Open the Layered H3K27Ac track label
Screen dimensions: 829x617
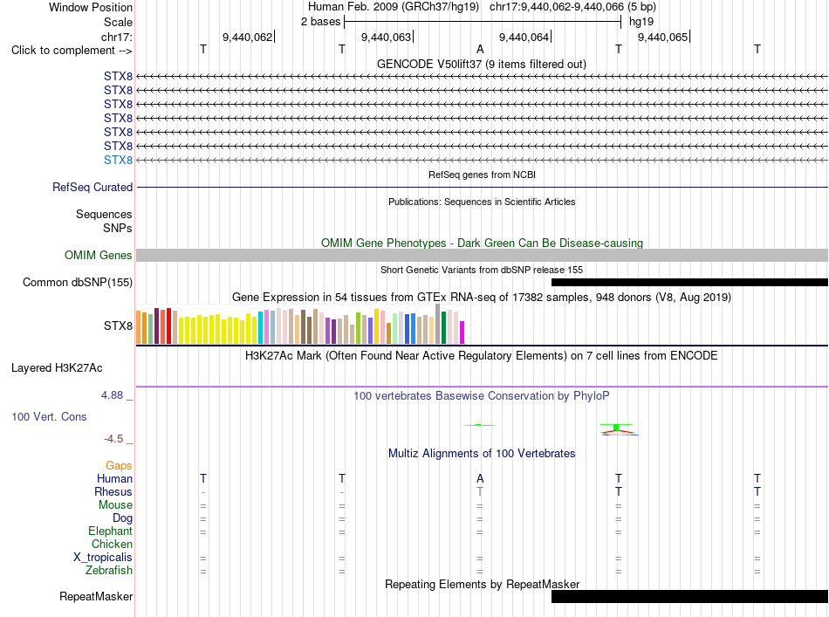tap(57, 368)
